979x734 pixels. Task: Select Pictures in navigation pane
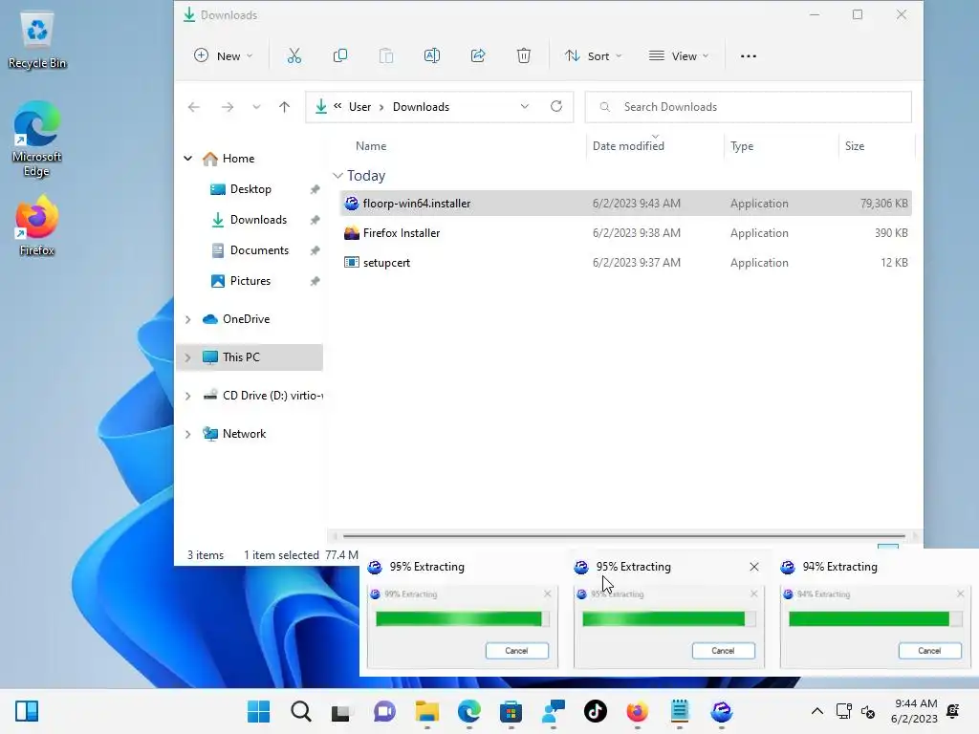click(x=250, y=281)
